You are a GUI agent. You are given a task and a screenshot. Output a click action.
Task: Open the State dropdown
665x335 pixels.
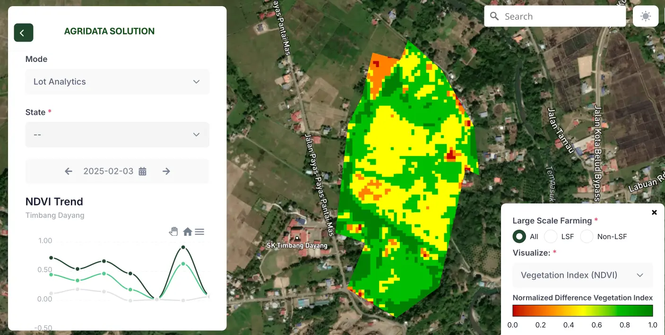(x=117, y=135)
